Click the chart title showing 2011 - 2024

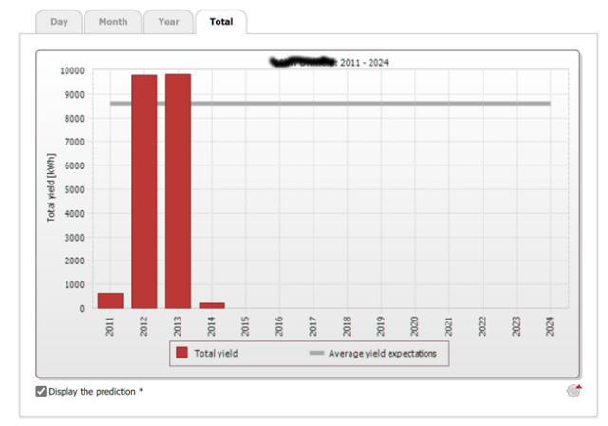point(329,63)
